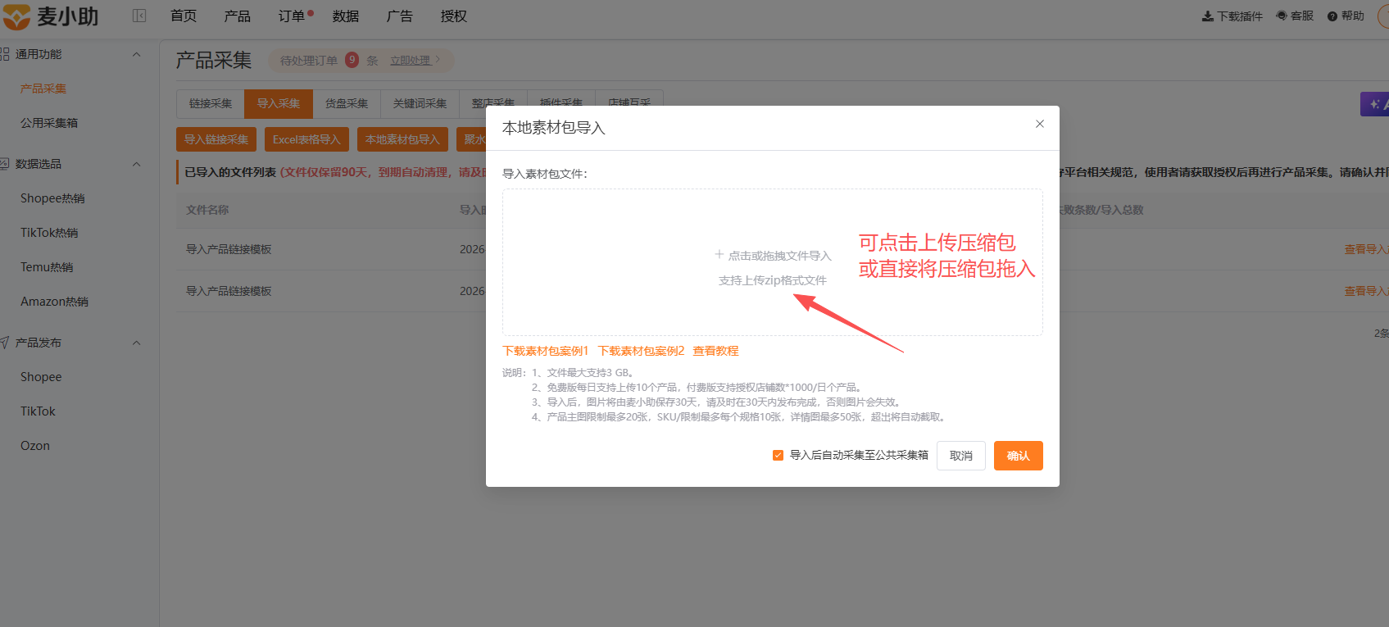This screenshot has height=627, width=1389.
Task: Click the 产品发布 paper-plane icon
Action: [x=4, y=343]
